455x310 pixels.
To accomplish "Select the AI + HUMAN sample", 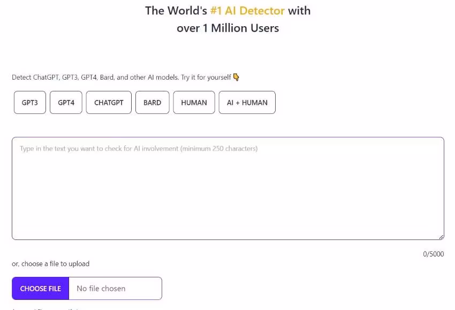I will point(247,103).
